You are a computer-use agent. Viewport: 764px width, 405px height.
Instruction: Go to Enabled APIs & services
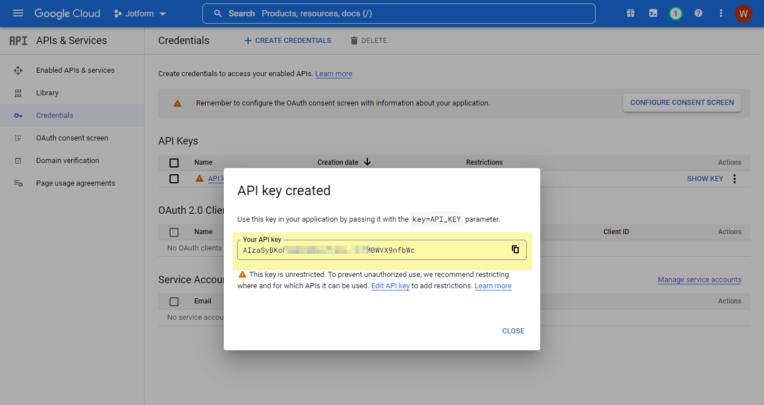[75, 71]
